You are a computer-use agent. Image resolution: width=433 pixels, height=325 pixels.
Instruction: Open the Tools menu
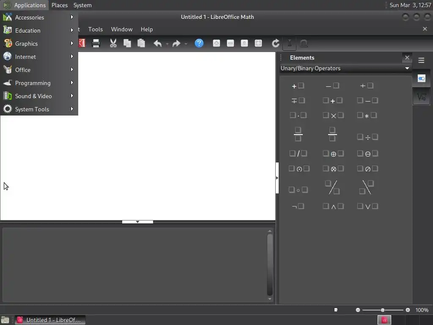click(x=96, y=29)
